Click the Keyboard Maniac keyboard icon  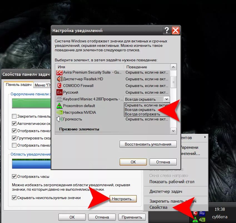click(59, 99)
